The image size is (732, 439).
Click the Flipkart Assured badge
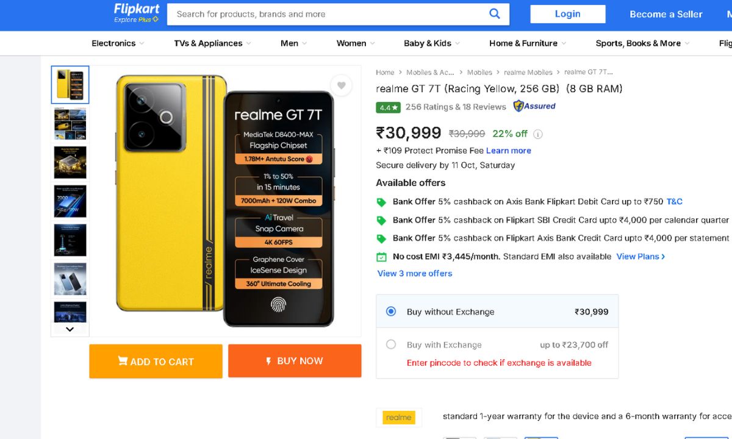(534, 106)
